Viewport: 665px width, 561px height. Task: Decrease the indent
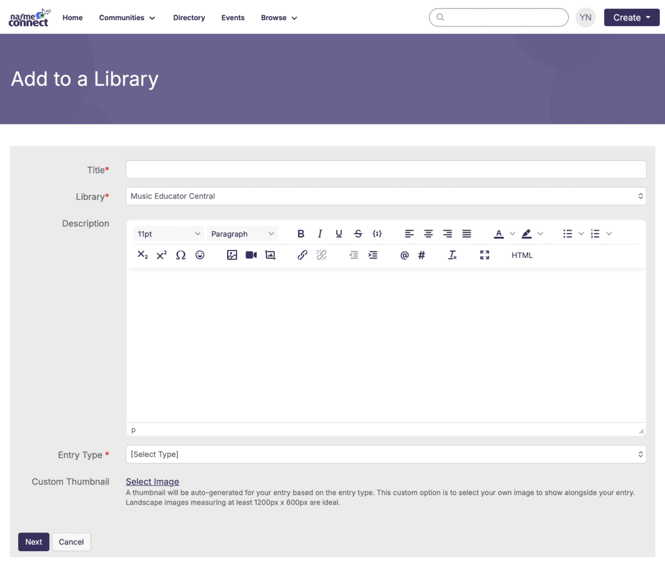[354, 255]
